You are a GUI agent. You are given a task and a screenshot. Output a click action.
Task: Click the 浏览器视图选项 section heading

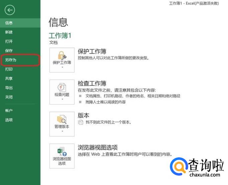pyautogui.click(x=98, y=147)
